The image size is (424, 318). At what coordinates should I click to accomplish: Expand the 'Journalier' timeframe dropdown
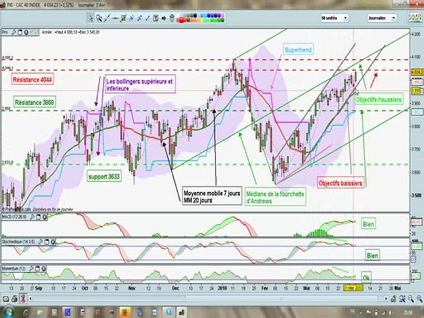pos(382,18)
